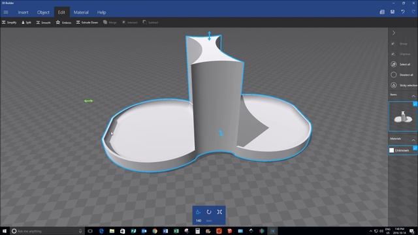Open Google Chrome from taskbar

pos(155,231)
